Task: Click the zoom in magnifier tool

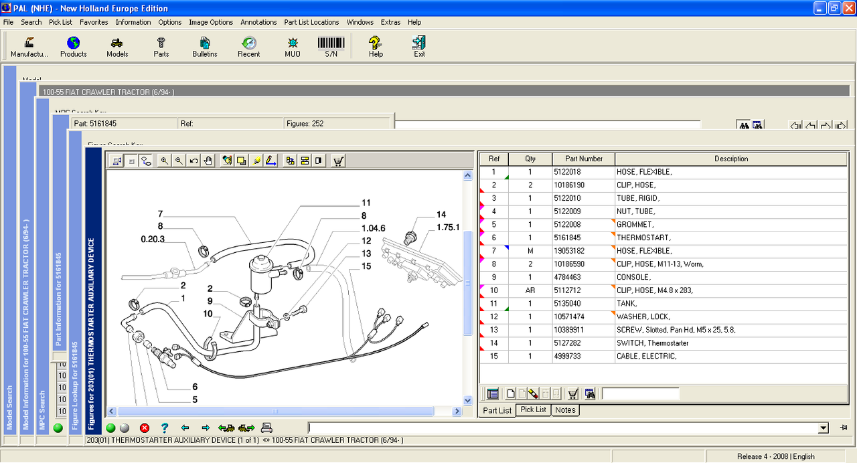Action: (164, 161)
